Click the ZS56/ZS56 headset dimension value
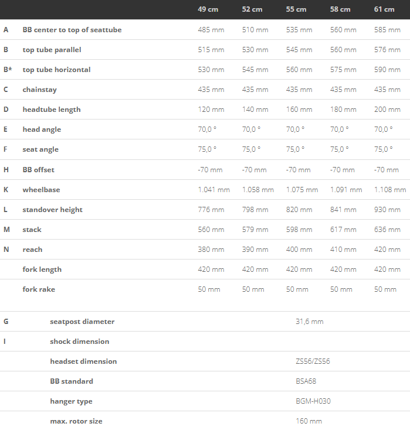This screenshot has height=430, width=410. coord(313,361)
